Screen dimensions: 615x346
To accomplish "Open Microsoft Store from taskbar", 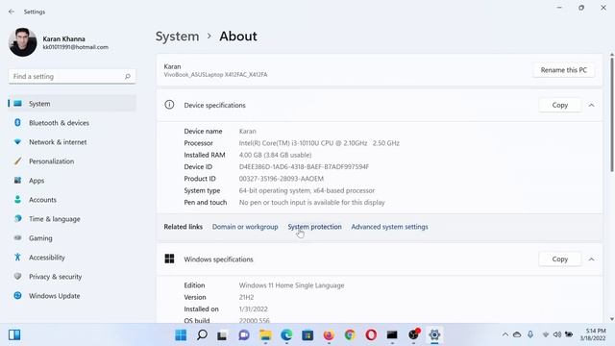I will pos(307,335).
